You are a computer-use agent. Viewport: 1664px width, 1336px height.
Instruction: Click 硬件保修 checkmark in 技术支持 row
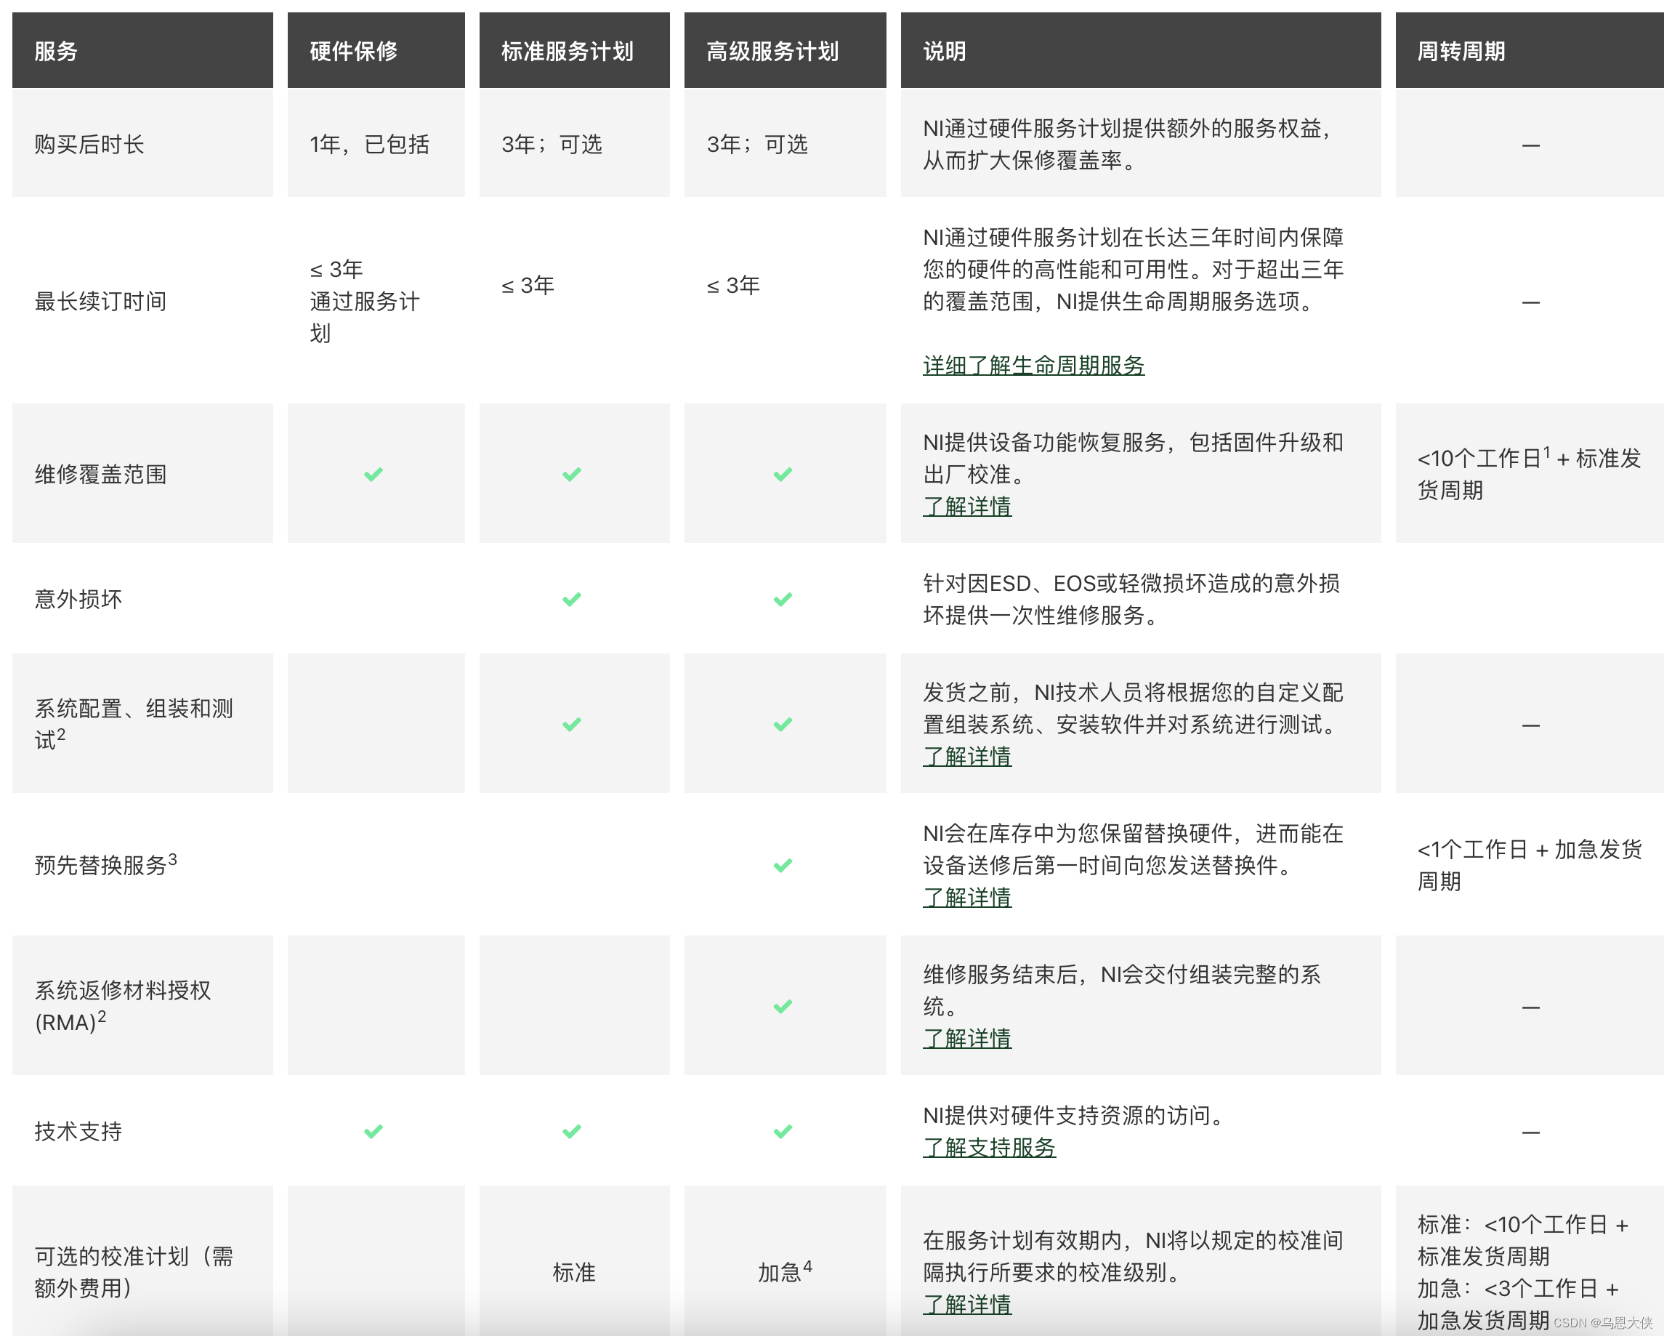click(x=373, y=1131)
